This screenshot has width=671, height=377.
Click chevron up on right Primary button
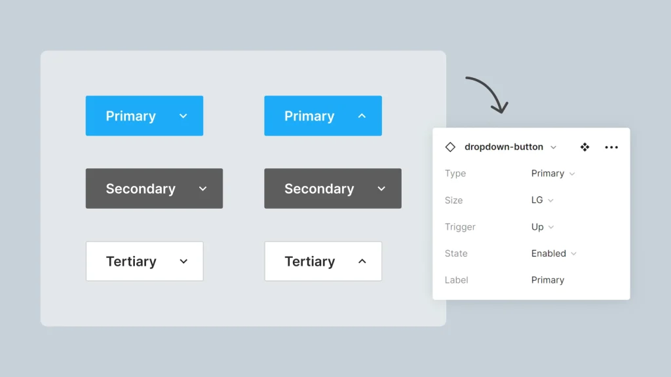[362, 117]
